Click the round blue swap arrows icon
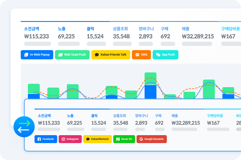This screenshot has height=160, width=241. point(24,127)
